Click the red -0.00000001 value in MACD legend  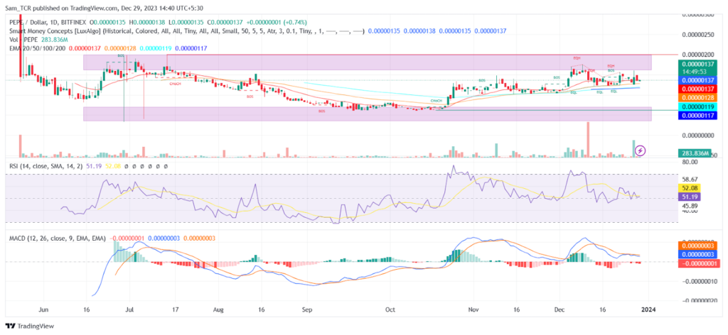(x=127, y=238)
